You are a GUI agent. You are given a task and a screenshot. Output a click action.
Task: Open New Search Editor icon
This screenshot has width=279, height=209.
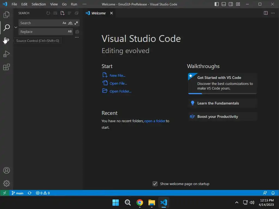62,13
